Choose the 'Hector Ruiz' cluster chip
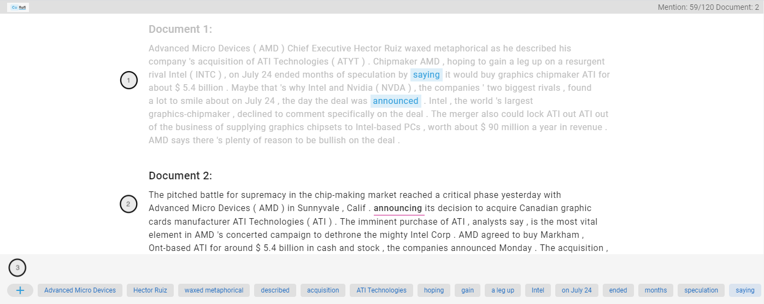Viewport: 764px width, 304px height. pos(150,290)
